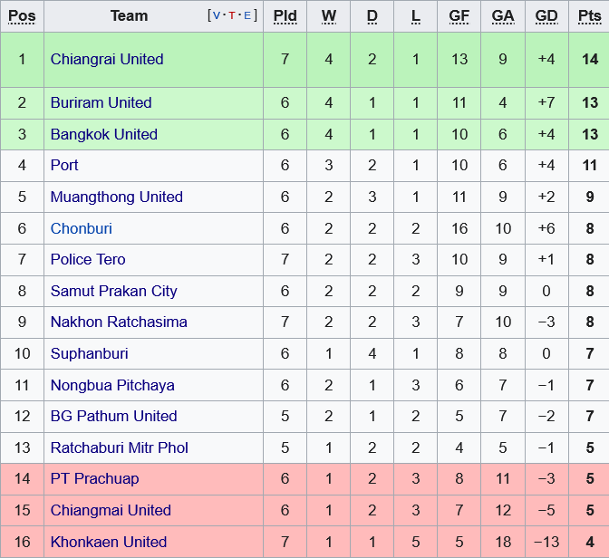Click the E edit template link
Viewport: 609px width, 558px height.
tap(249, 15)
